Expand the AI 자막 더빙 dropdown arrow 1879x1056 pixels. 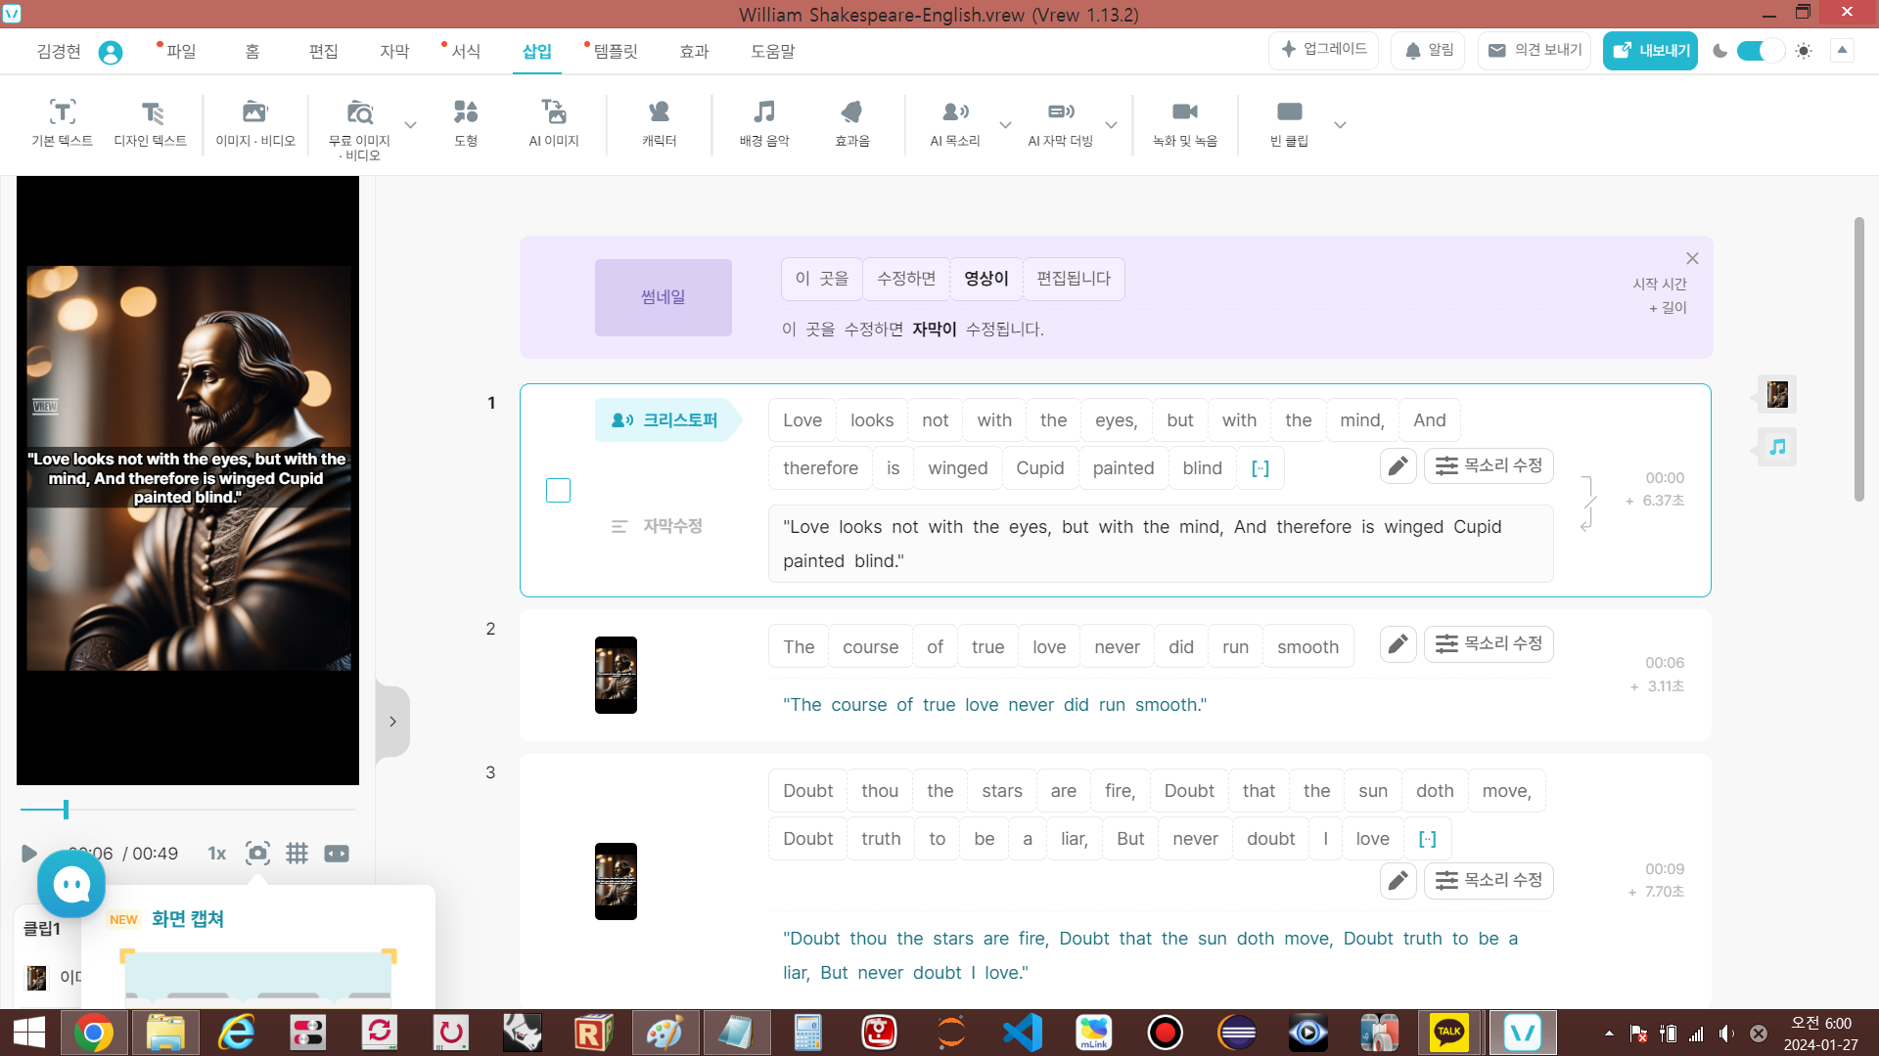[1111, 125]
